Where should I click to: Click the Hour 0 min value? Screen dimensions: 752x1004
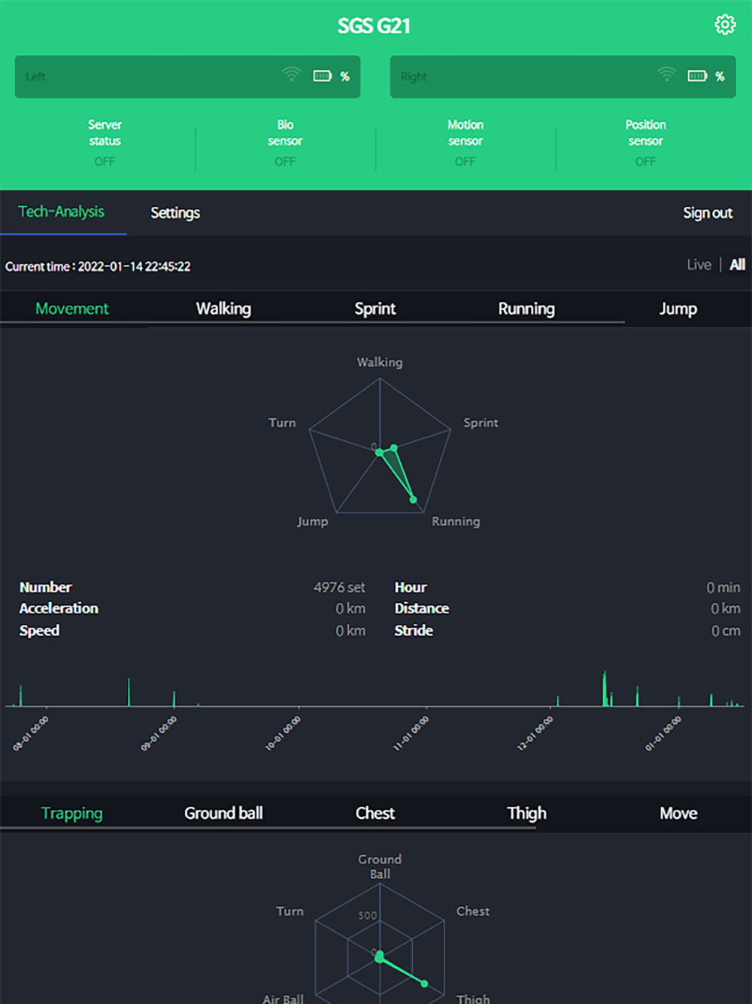pos(723,587)
